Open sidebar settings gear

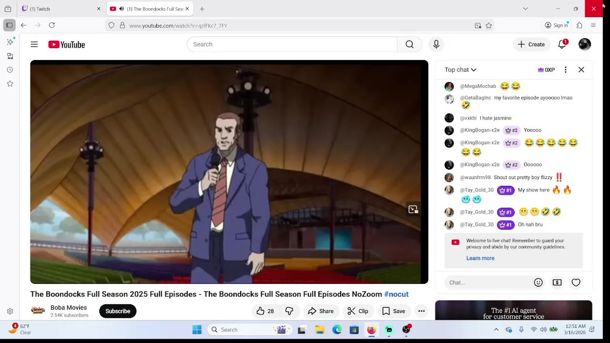pyautogui.click(x=10, y=312)
